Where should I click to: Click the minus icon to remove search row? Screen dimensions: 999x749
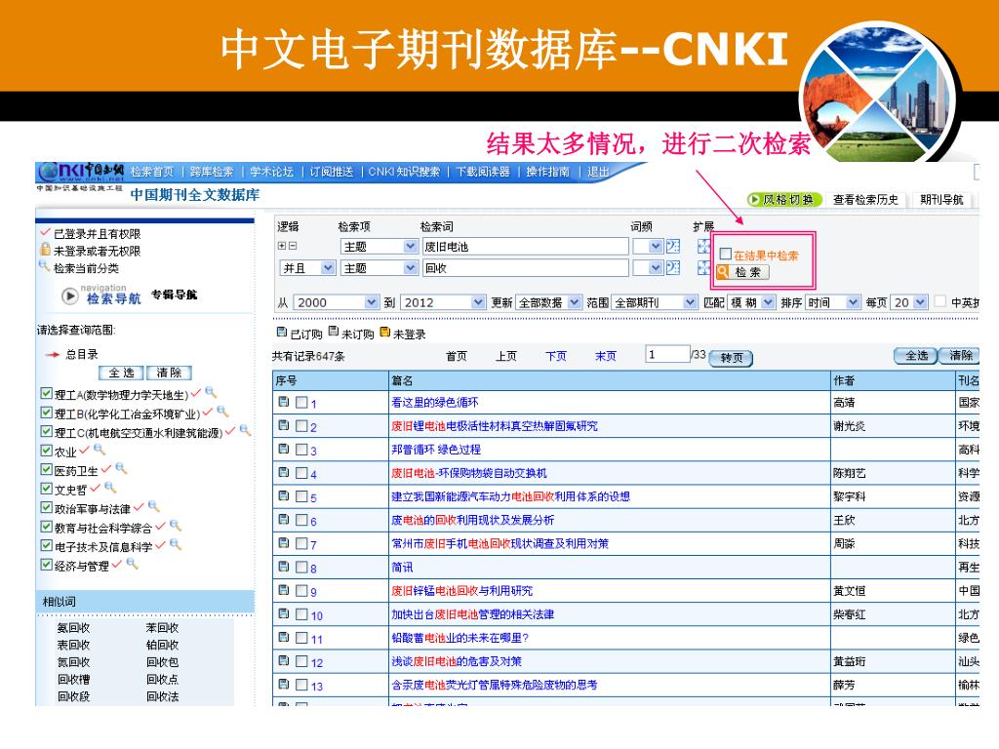coord(293,246)
